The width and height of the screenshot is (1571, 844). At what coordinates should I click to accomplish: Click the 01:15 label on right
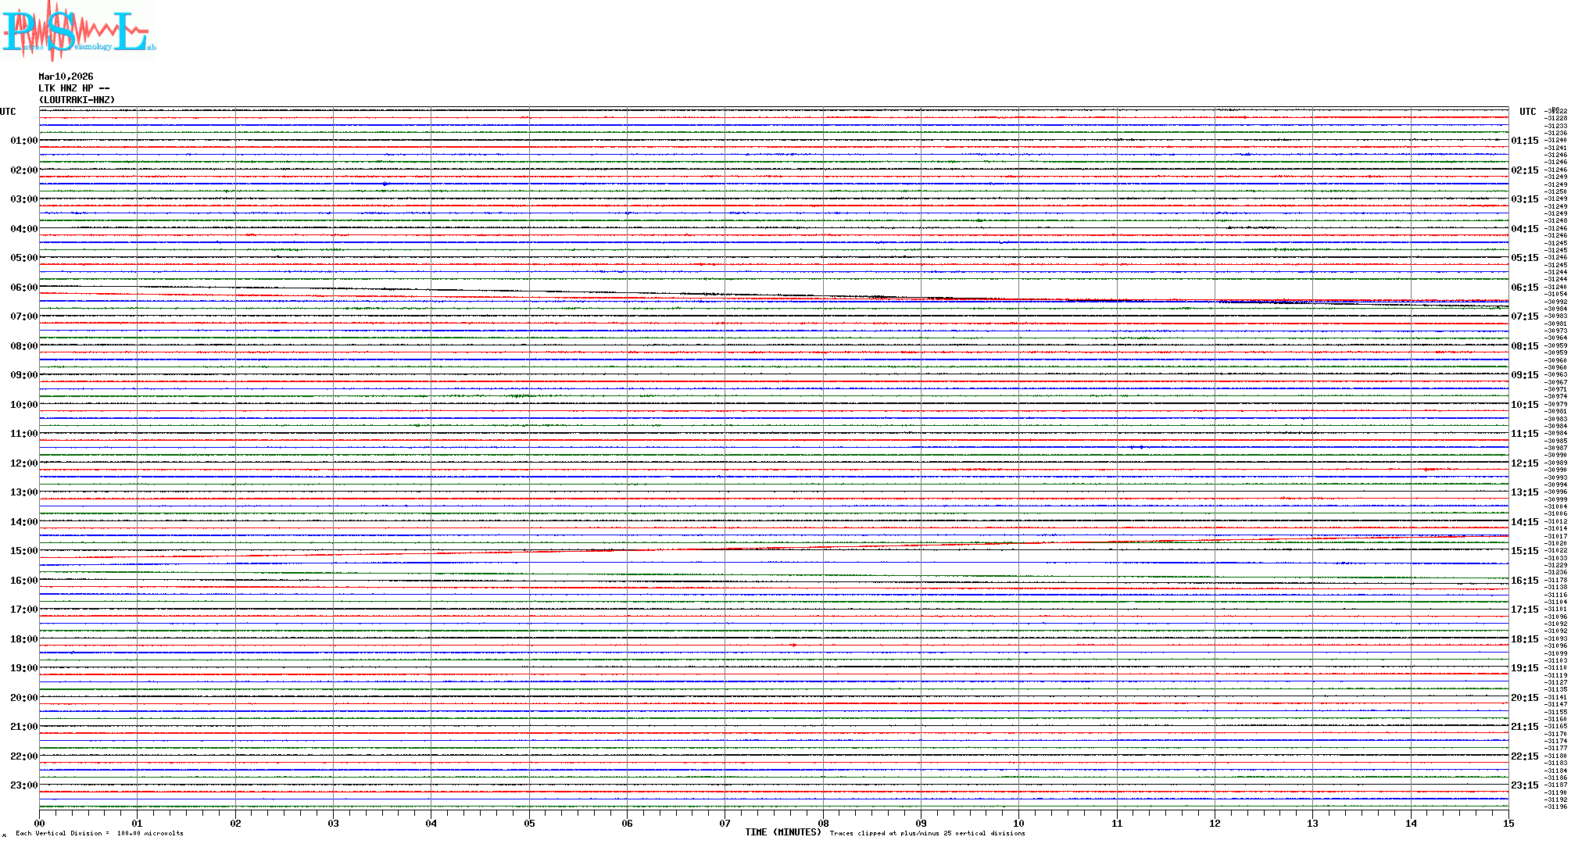pyautogui.click(x=1525, y=141)
